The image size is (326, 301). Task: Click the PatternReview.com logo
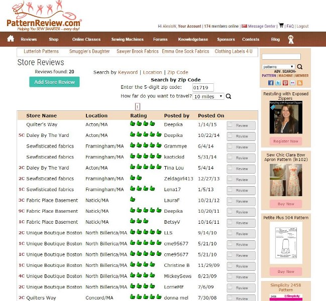[x=44, y=16]
